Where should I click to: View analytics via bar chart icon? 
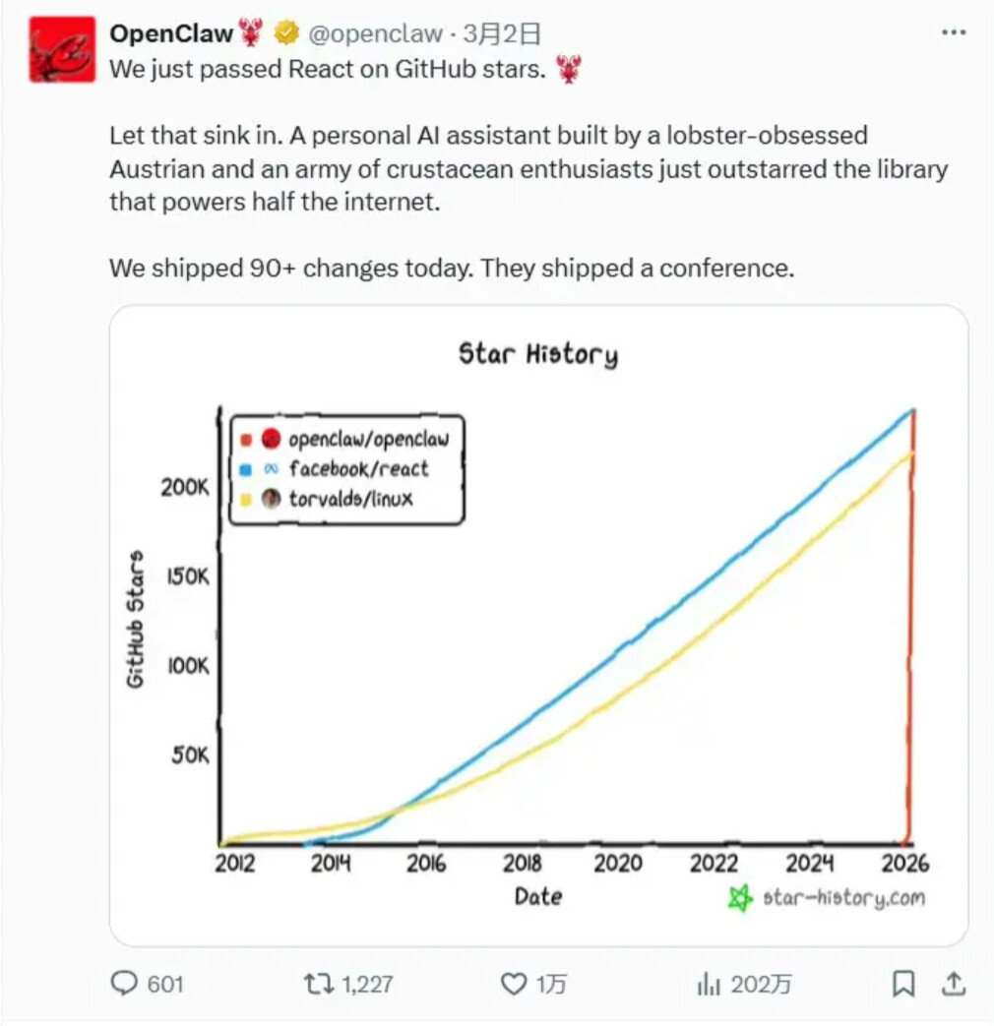[x=709, y=984]
